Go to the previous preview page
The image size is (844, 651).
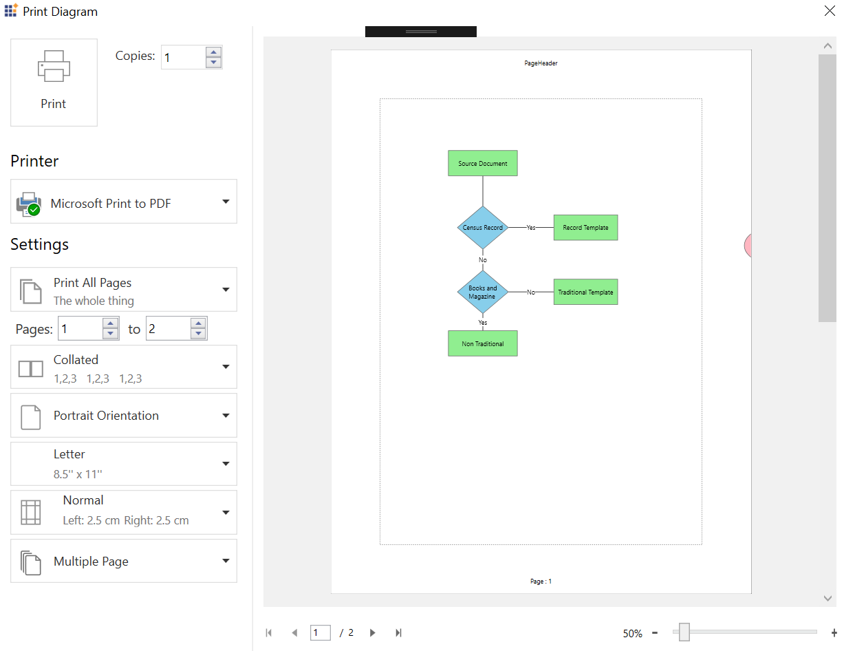[x=294, y=632]
